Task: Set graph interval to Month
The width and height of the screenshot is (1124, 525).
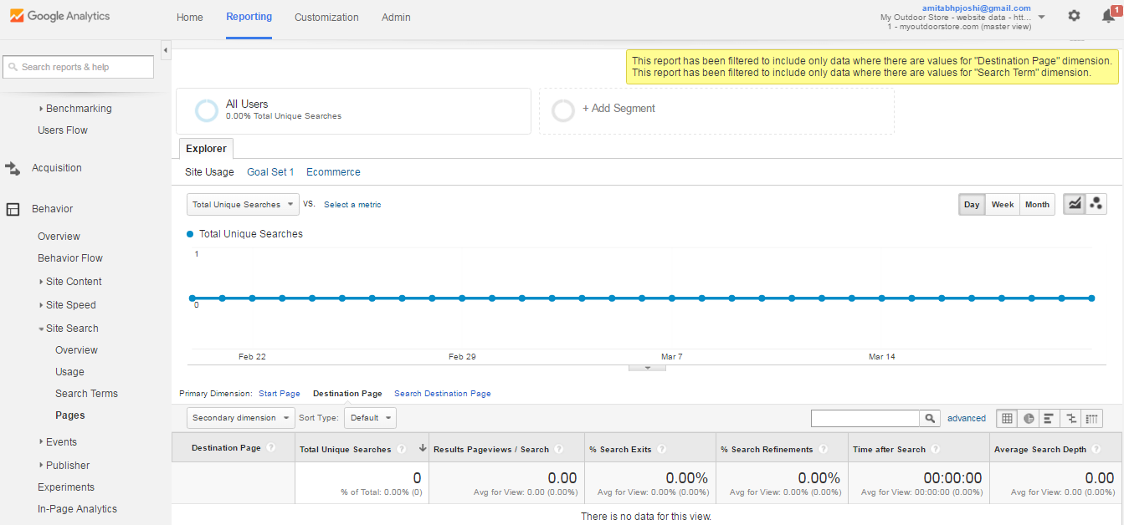Action: (1037, 205)
